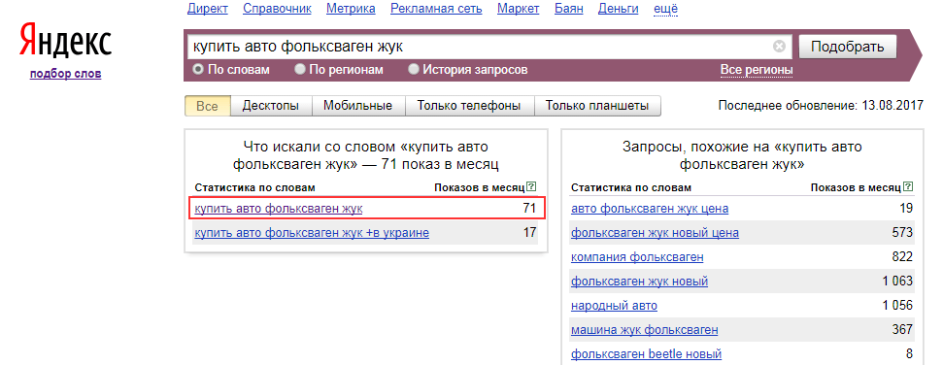Open query народный авто

point(614,306)
